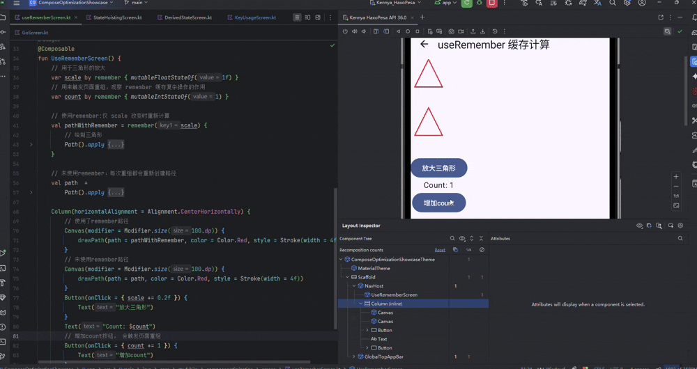Add a new device tab with plus
Image resolution: width=697 pixels, height=369 pixels.
coord(422,18)
